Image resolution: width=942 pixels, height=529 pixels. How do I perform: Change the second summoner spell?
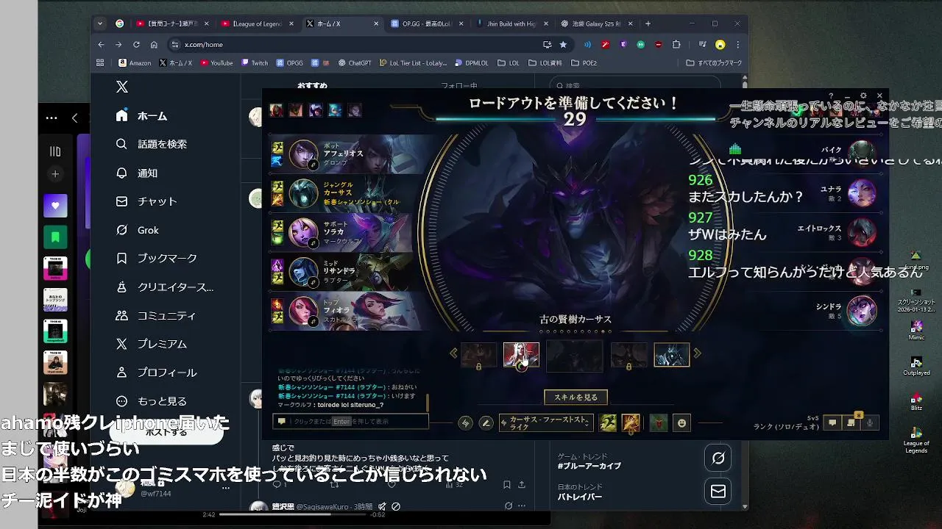(631, 423)
